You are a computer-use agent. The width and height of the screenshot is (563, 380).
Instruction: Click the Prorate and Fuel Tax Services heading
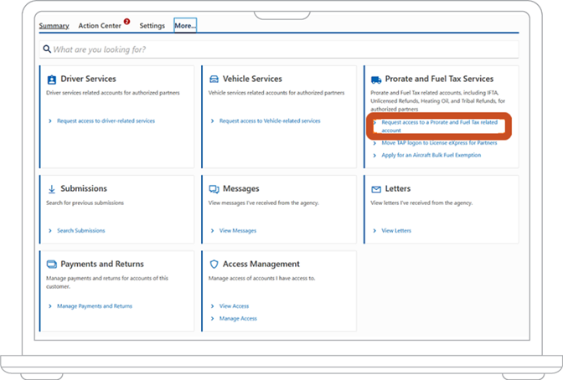tap(439, 79)
